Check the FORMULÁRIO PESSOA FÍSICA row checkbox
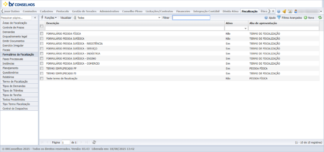Image resolution: width=324 pixels, height=152 pixels. pyautogui.click(x=42, y=34)
